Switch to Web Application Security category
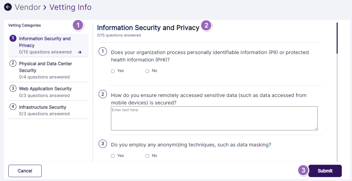 (x=45, y=88)
